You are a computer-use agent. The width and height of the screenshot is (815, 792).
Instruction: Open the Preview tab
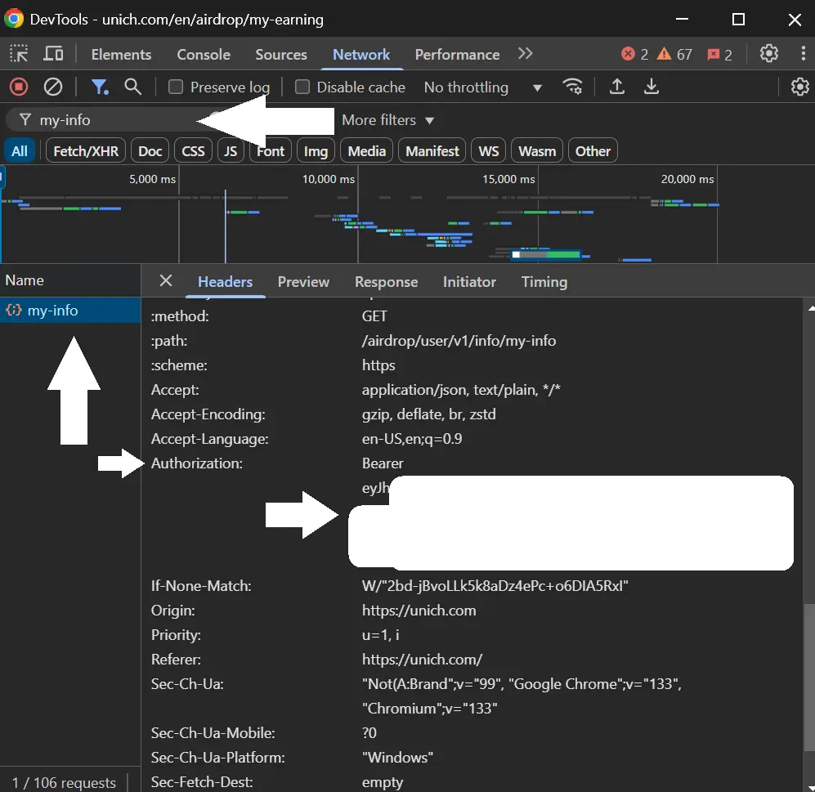point(303,281)
